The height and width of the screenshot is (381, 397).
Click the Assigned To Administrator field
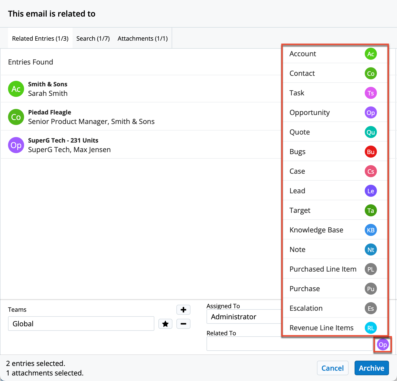pos(244,316)
